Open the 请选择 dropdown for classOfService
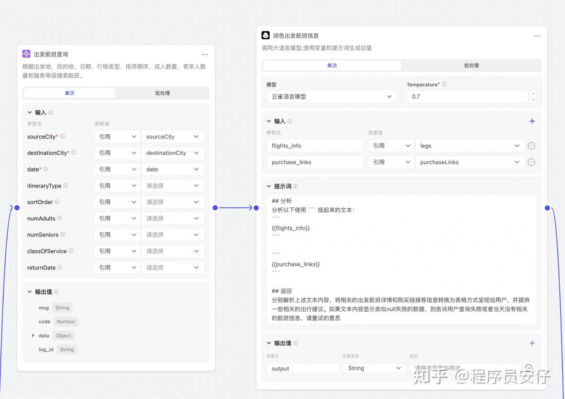Screen dimensions: 565x399 (173, 251)
